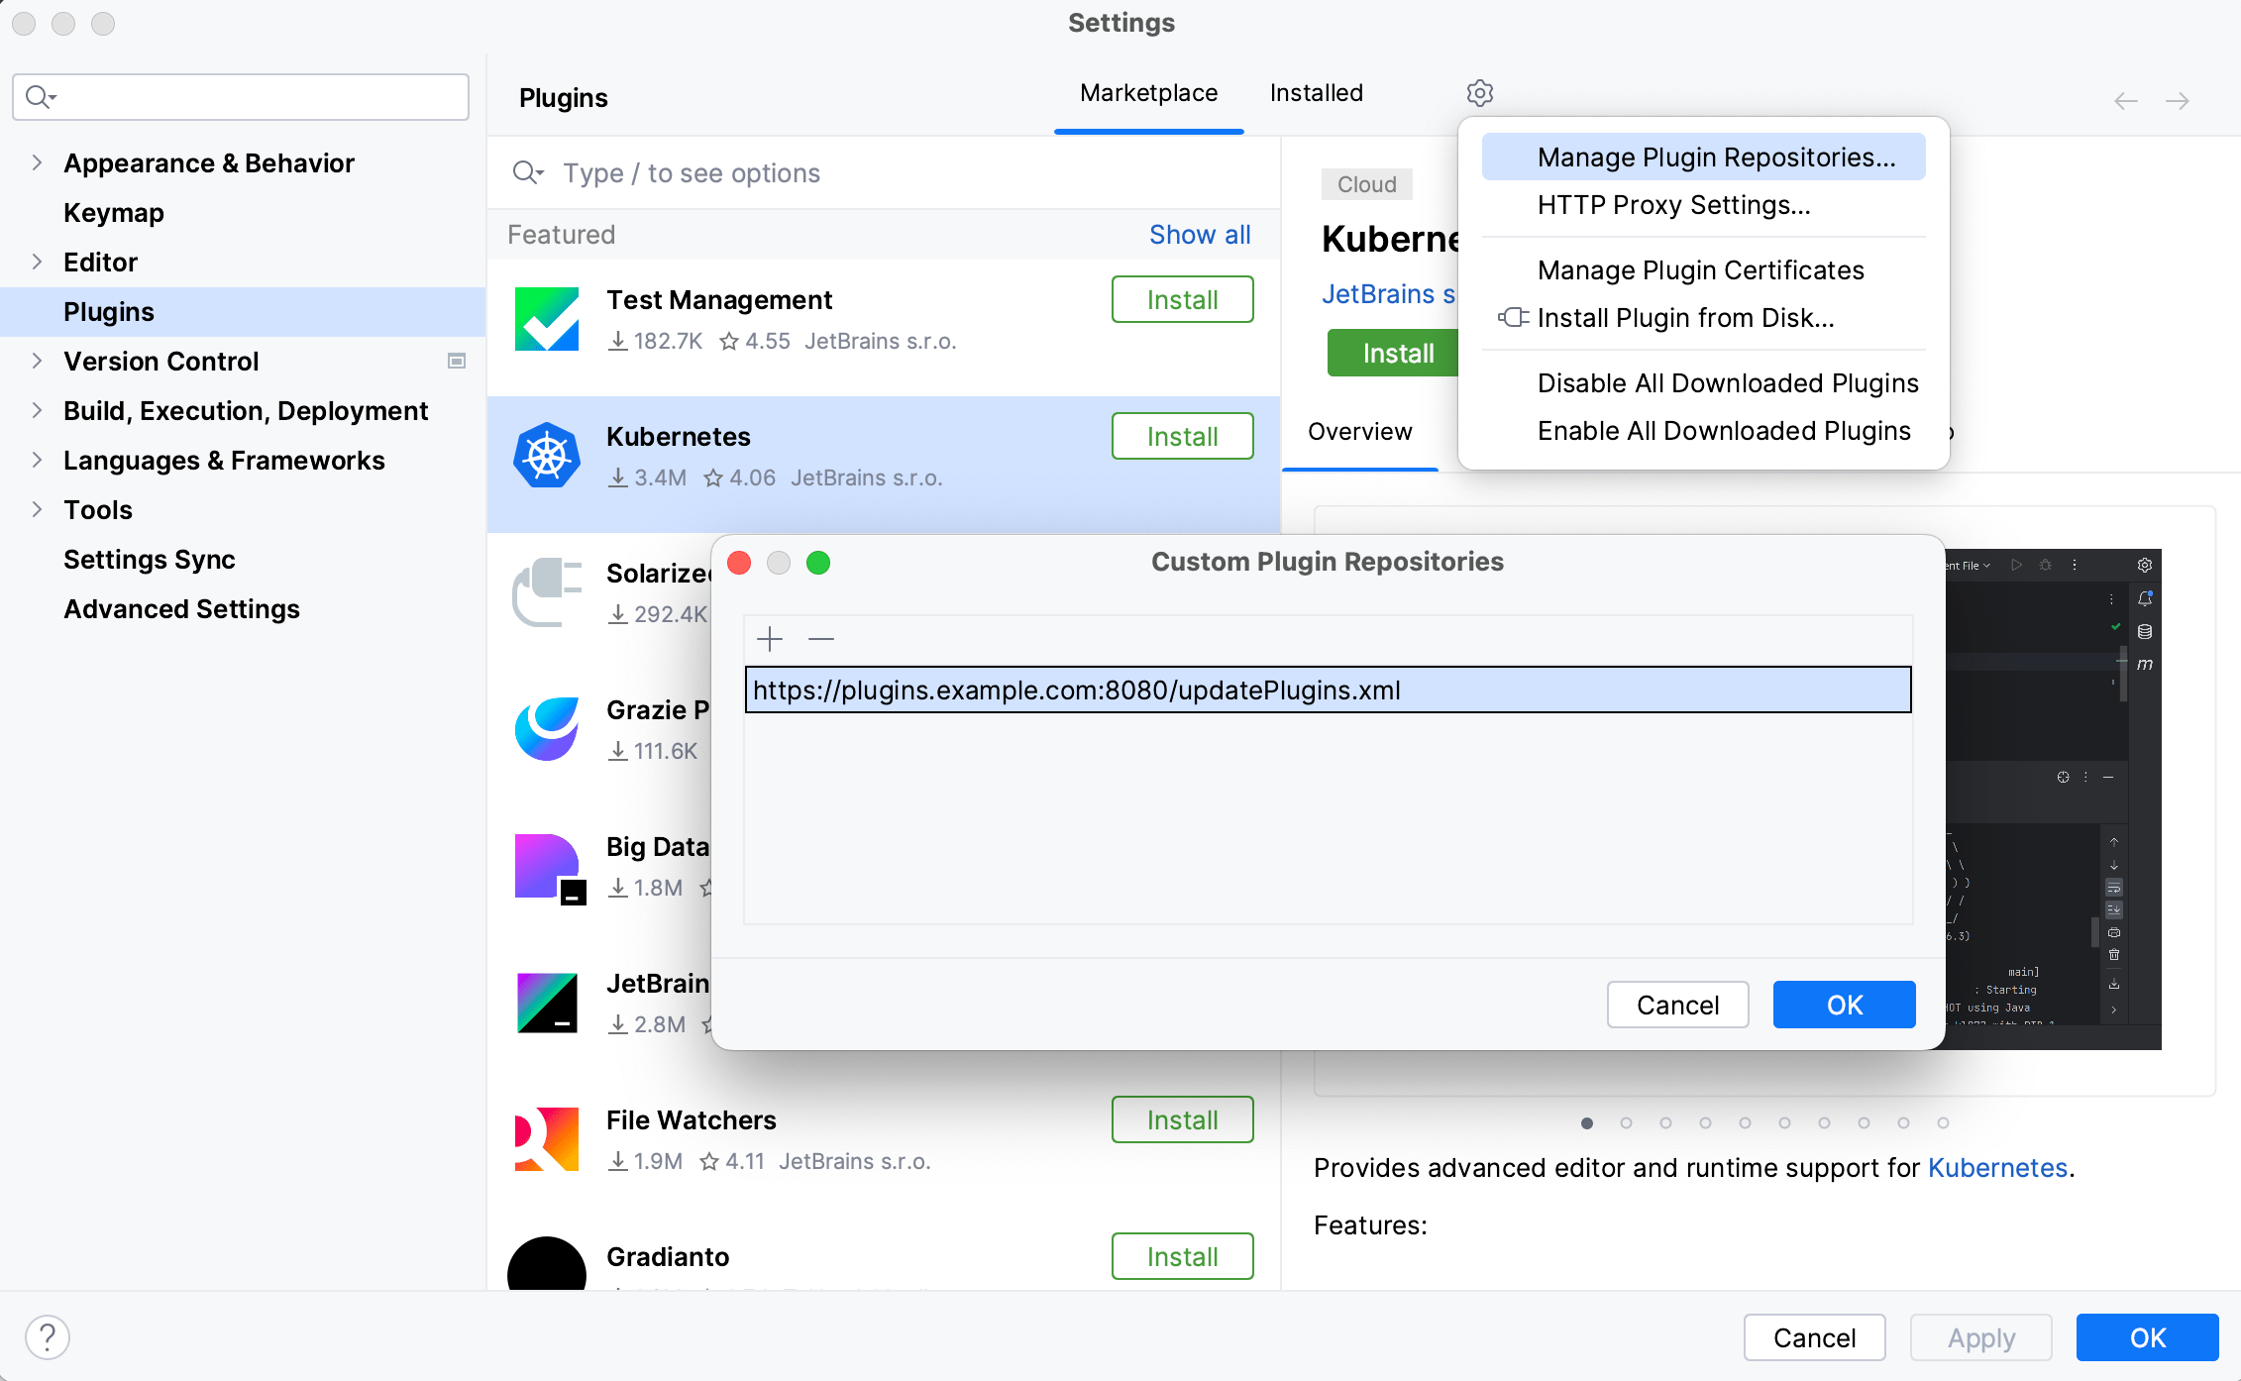Select Install Plugin from Disk menu item
Viewport: 2241px width, 1381px height.
1684,317
